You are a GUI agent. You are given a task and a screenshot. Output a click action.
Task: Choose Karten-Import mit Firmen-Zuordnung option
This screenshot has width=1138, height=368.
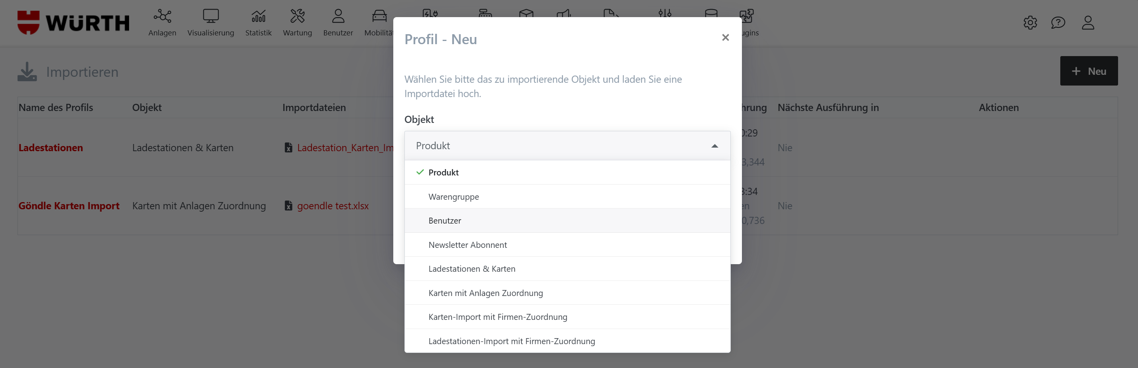point(497,317)
